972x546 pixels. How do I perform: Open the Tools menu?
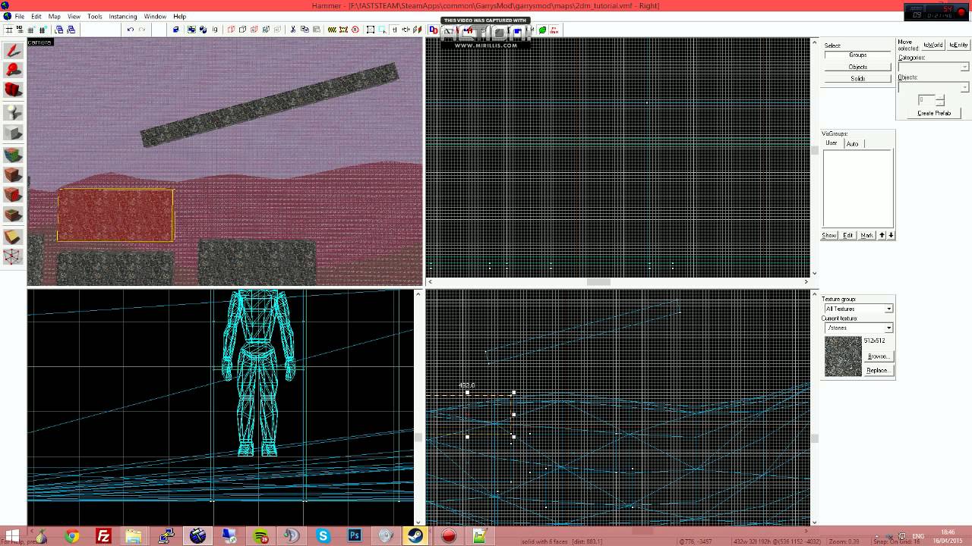94,16
